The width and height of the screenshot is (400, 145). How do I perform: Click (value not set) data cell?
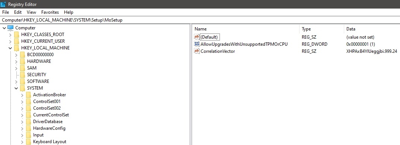click(360, 37)
